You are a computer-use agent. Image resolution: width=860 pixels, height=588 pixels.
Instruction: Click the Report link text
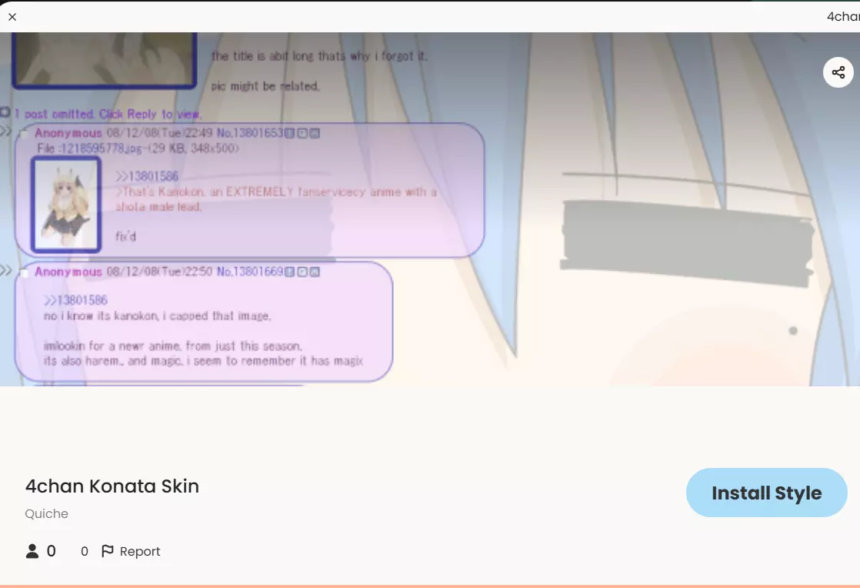pyautogui.click(x=140, y=551)
